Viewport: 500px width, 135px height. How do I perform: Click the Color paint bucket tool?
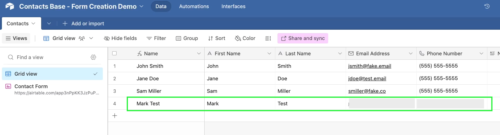245,38
